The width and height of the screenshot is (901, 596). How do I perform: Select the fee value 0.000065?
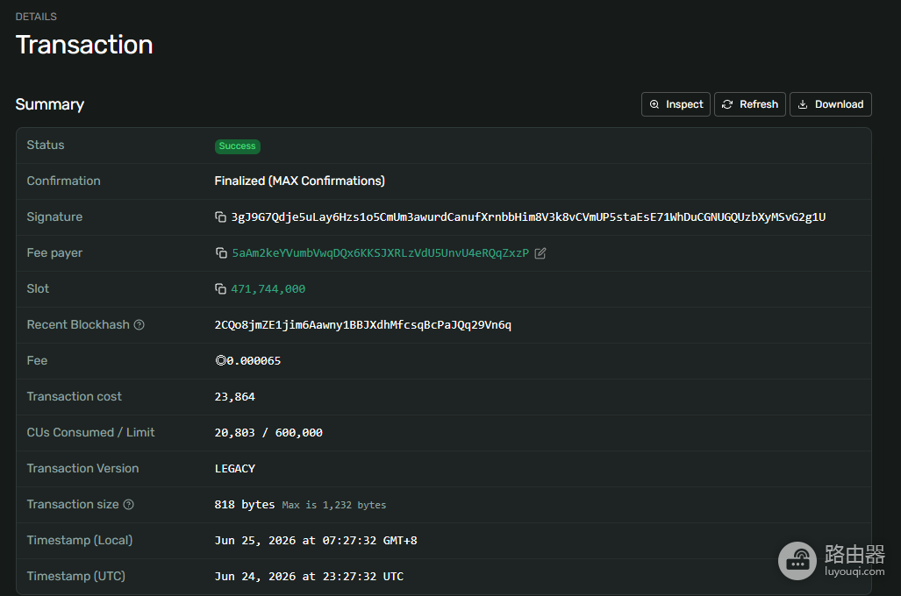pos(248,361)
